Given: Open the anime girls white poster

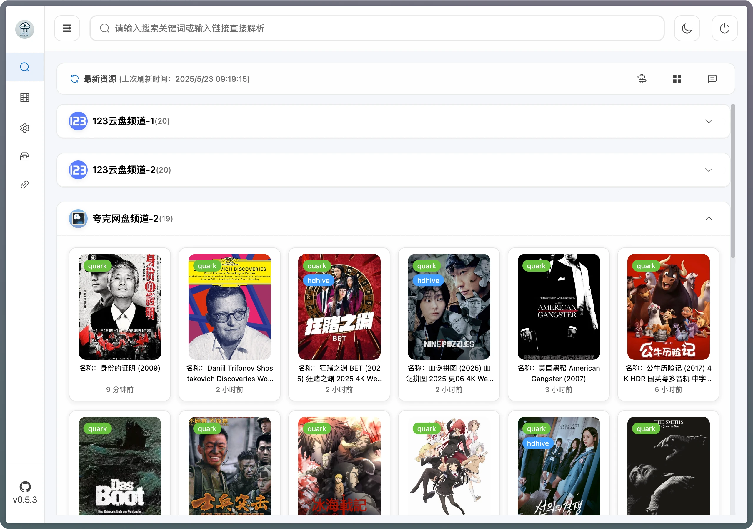Looking at the screenshot, I should click(449, 466).
